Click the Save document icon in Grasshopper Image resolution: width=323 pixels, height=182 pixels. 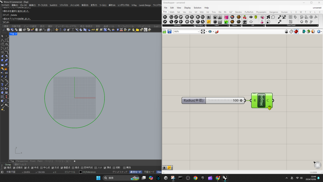pos(169,32)
